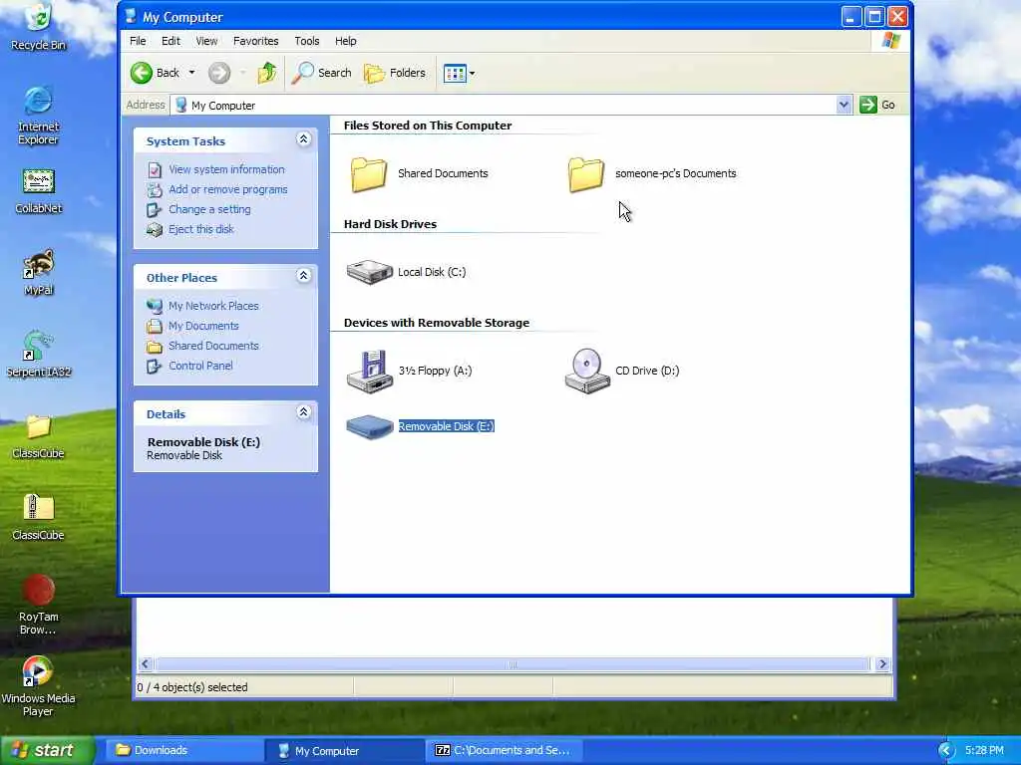The image size is (1021, 765).
Task: Open the Back history dropdown arrow
Action: point(192,73)
